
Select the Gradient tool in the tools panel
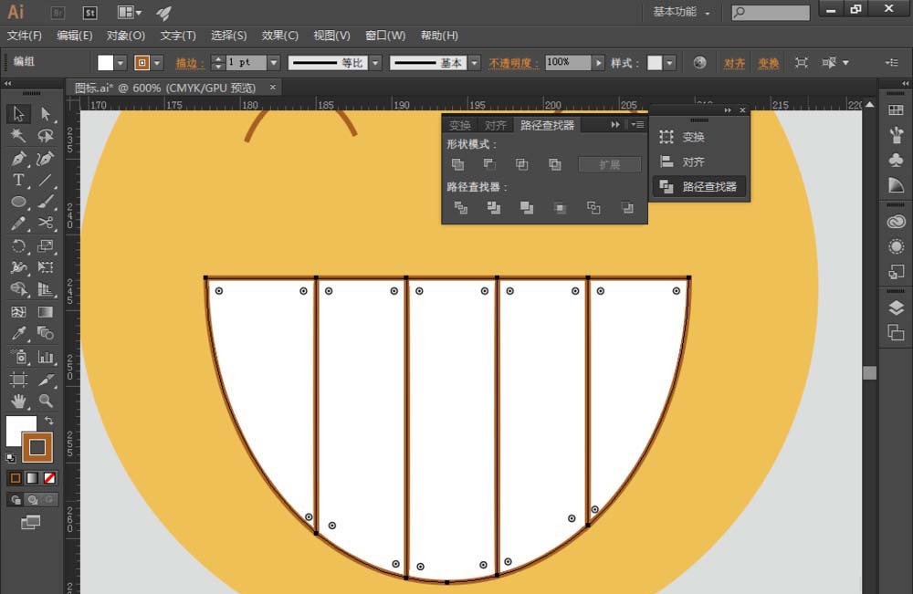(46, 312)
